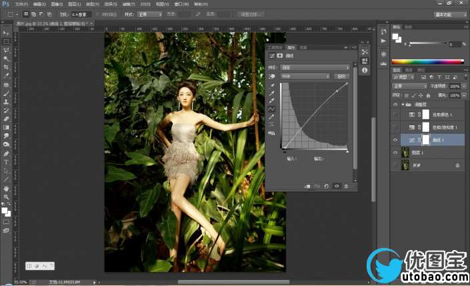Screen dimensions: 470x286
Task: Select the Zoom tool
Action: (6, 197)
